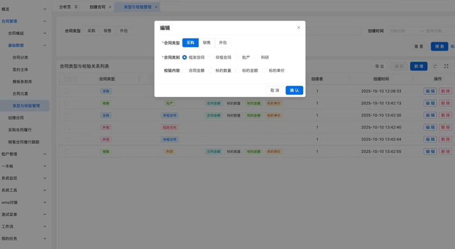455x249 pixels.
Task: Check the 标的数量 checkbox in dialog
Action: pyautogui.click(x=212, y=70)
